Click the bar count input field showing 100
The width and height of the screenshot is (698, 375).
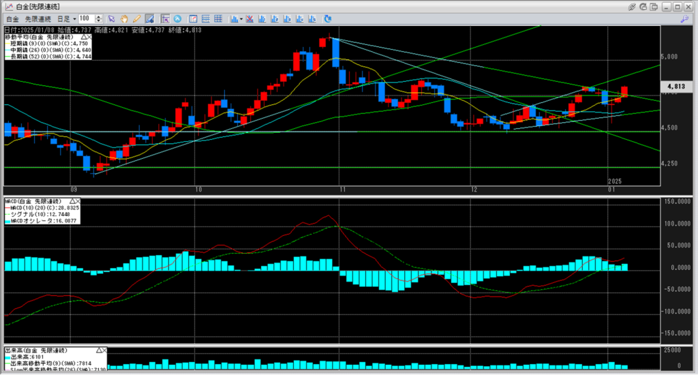[x=87, y=18]
